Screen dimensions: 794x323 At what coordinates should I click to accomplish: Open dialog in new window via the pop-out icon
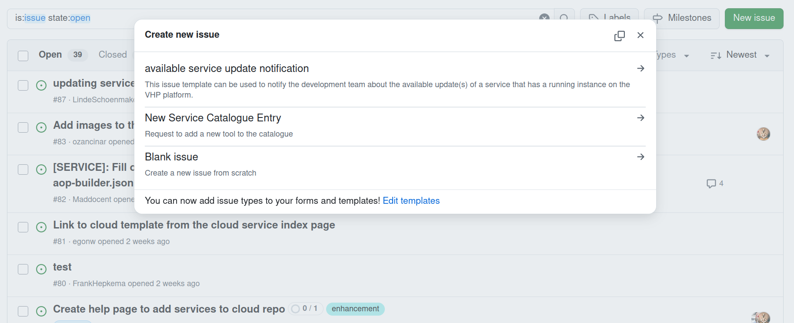pos(620,36)
